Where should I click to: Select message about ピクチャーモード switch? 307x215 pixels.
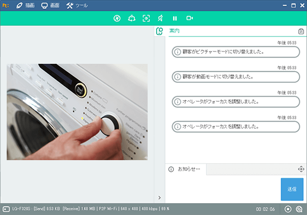(236, 52)
